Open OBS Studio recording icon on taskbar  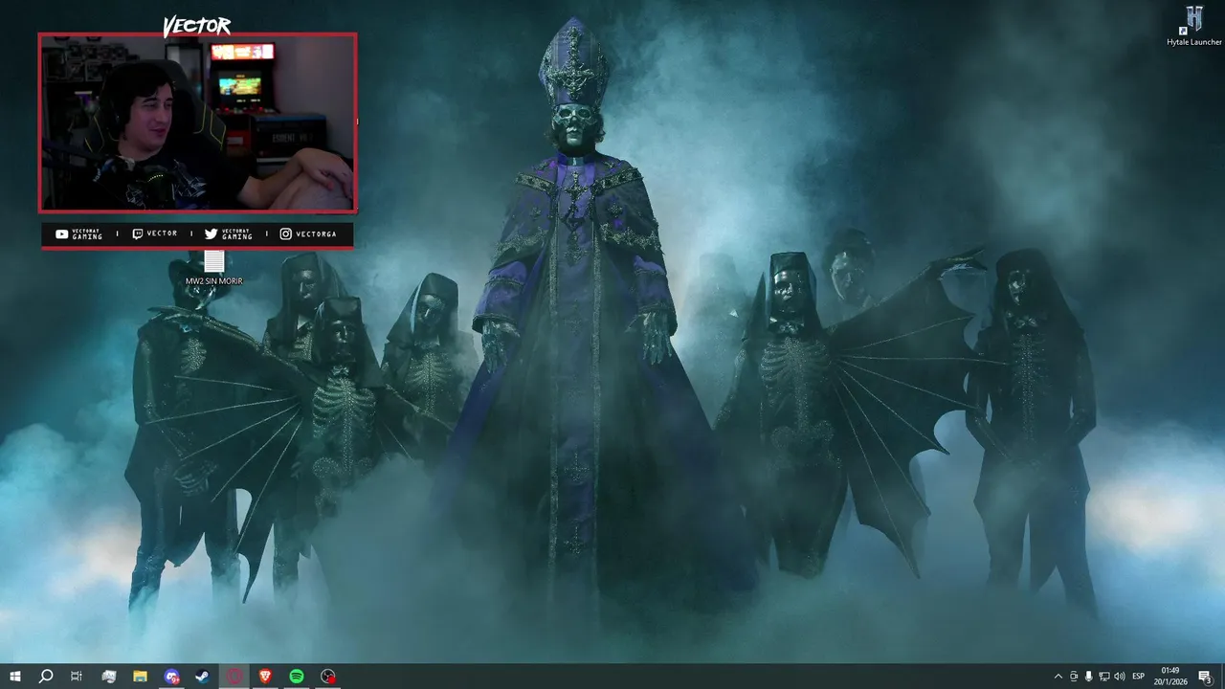click(328, 677)
